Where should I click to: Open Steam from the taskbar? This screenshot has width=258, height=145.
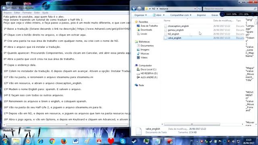coord(134,141)
